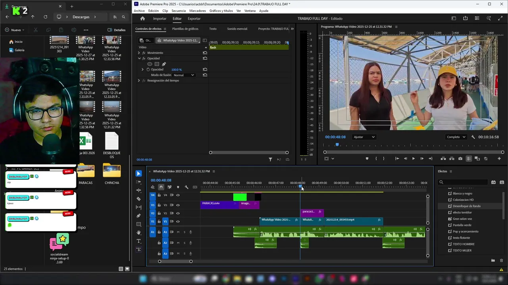Image resolution: width=508 pixels, height=285 pixels.
Task: Select the Type (T) tool
Action: coord(139,241)
